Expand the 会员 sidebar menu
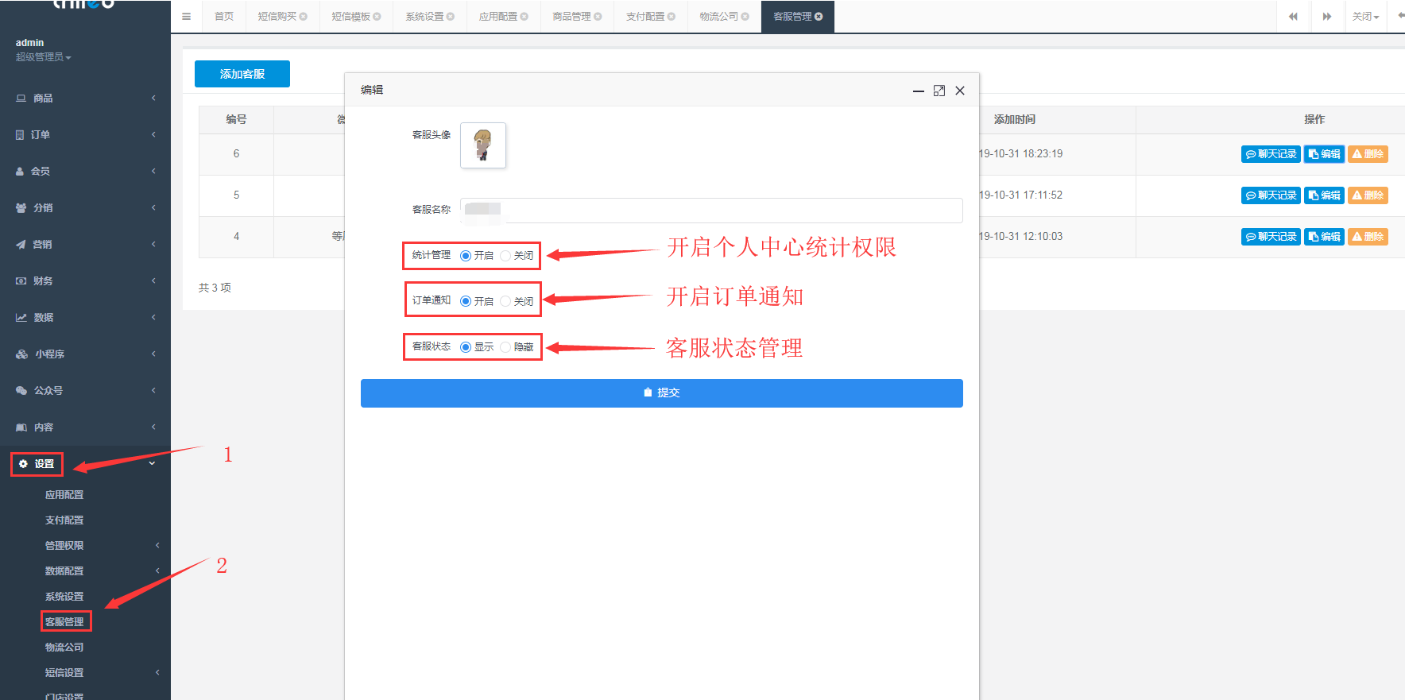1405x700 pixels. pyautogui.click(x=153, y=171)
